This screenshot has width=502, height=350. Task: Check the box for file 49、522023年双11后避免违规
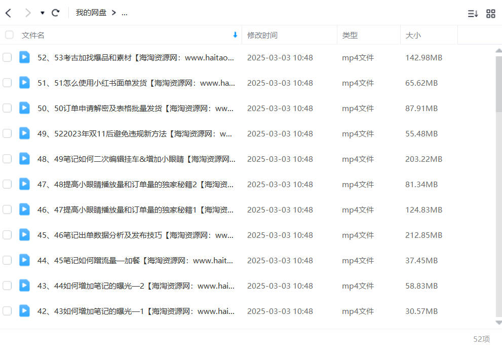tap(7, 133)
